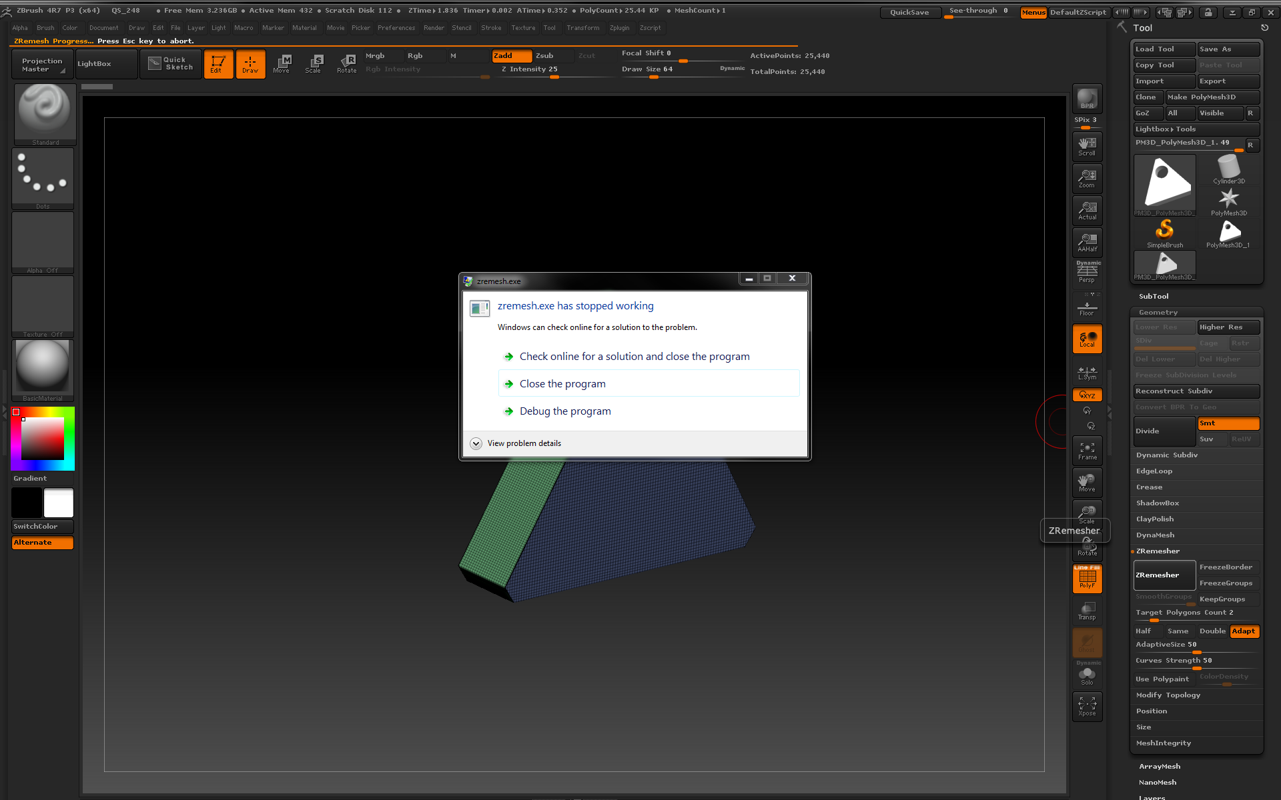Viewport: 1281px width, 800px height.
Task: Expand the Crease section
Action: pyautogui.click(x=1149, y=487)
